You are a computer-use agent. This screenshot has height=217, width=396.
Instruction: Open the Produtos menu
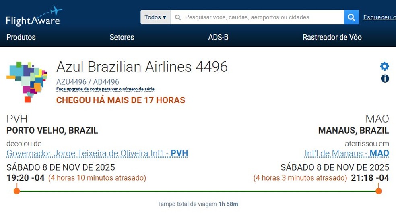pos(21,37)
